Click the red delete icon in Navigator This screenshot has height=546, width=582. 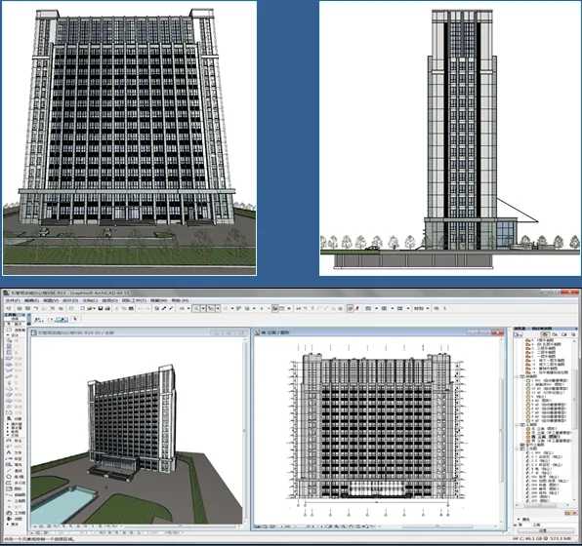[x=574, y=513]
